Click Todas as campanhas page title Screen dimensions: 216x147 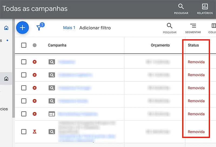coord(35,9)
